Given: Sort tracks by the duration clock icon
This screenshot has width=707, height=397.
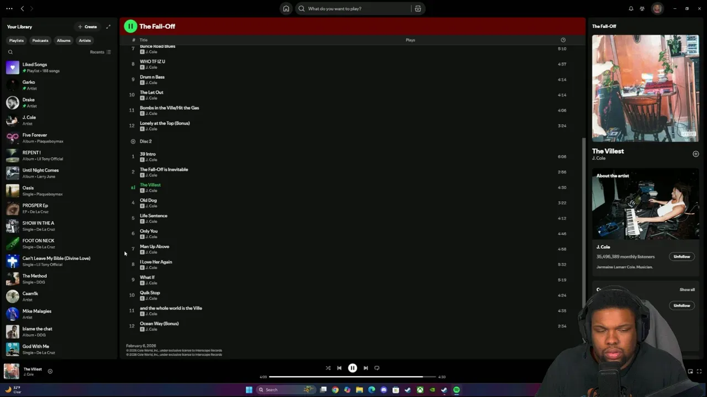Looking at the screenshot, I should 563,40.
